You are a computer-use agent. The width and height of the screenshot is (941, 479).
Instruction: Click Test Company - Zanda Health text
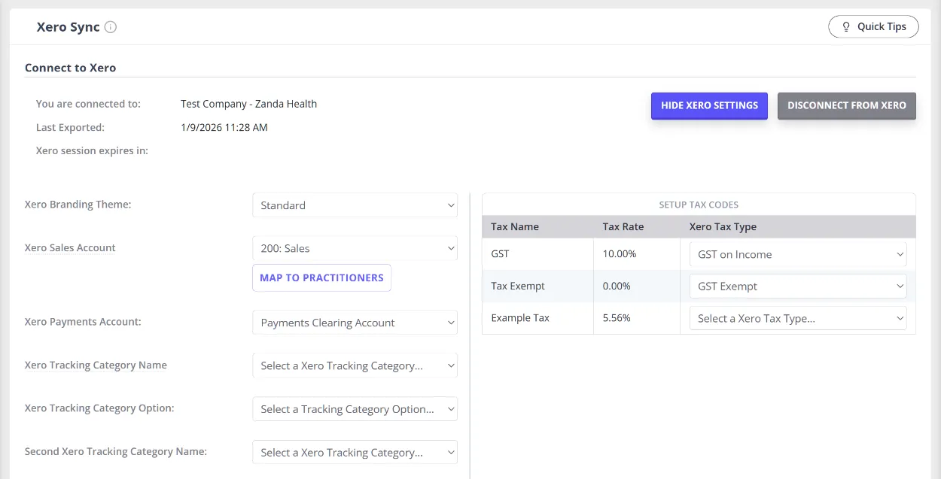click(x=248, y=104)
